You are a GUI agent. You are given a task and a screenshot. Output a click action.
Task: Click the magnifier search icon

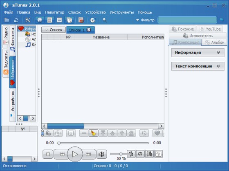pos(105,20)
